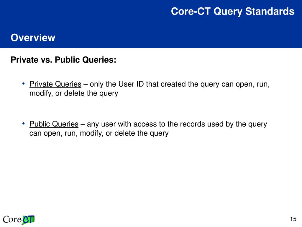Viewport: 302px width, 227px height.
Task: Click the words User ID in first bullet
Action: (x=131, y=84)
